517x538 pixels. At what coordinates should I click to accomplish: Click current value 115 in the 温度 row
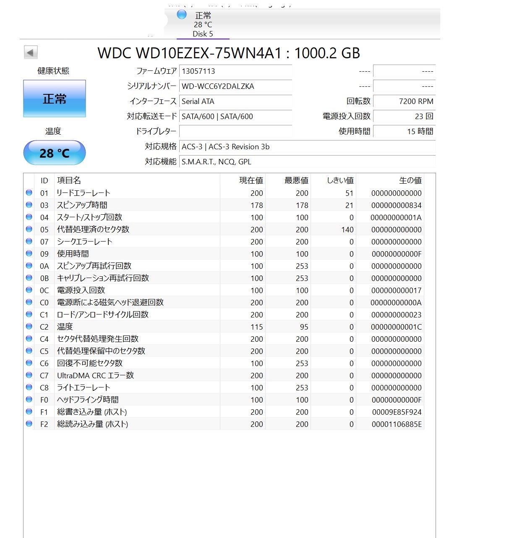coord(257,327)
